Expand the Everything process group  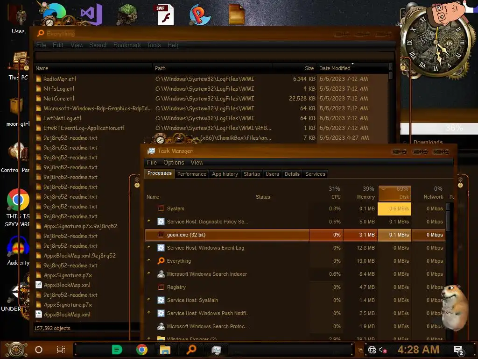(149, 260)
